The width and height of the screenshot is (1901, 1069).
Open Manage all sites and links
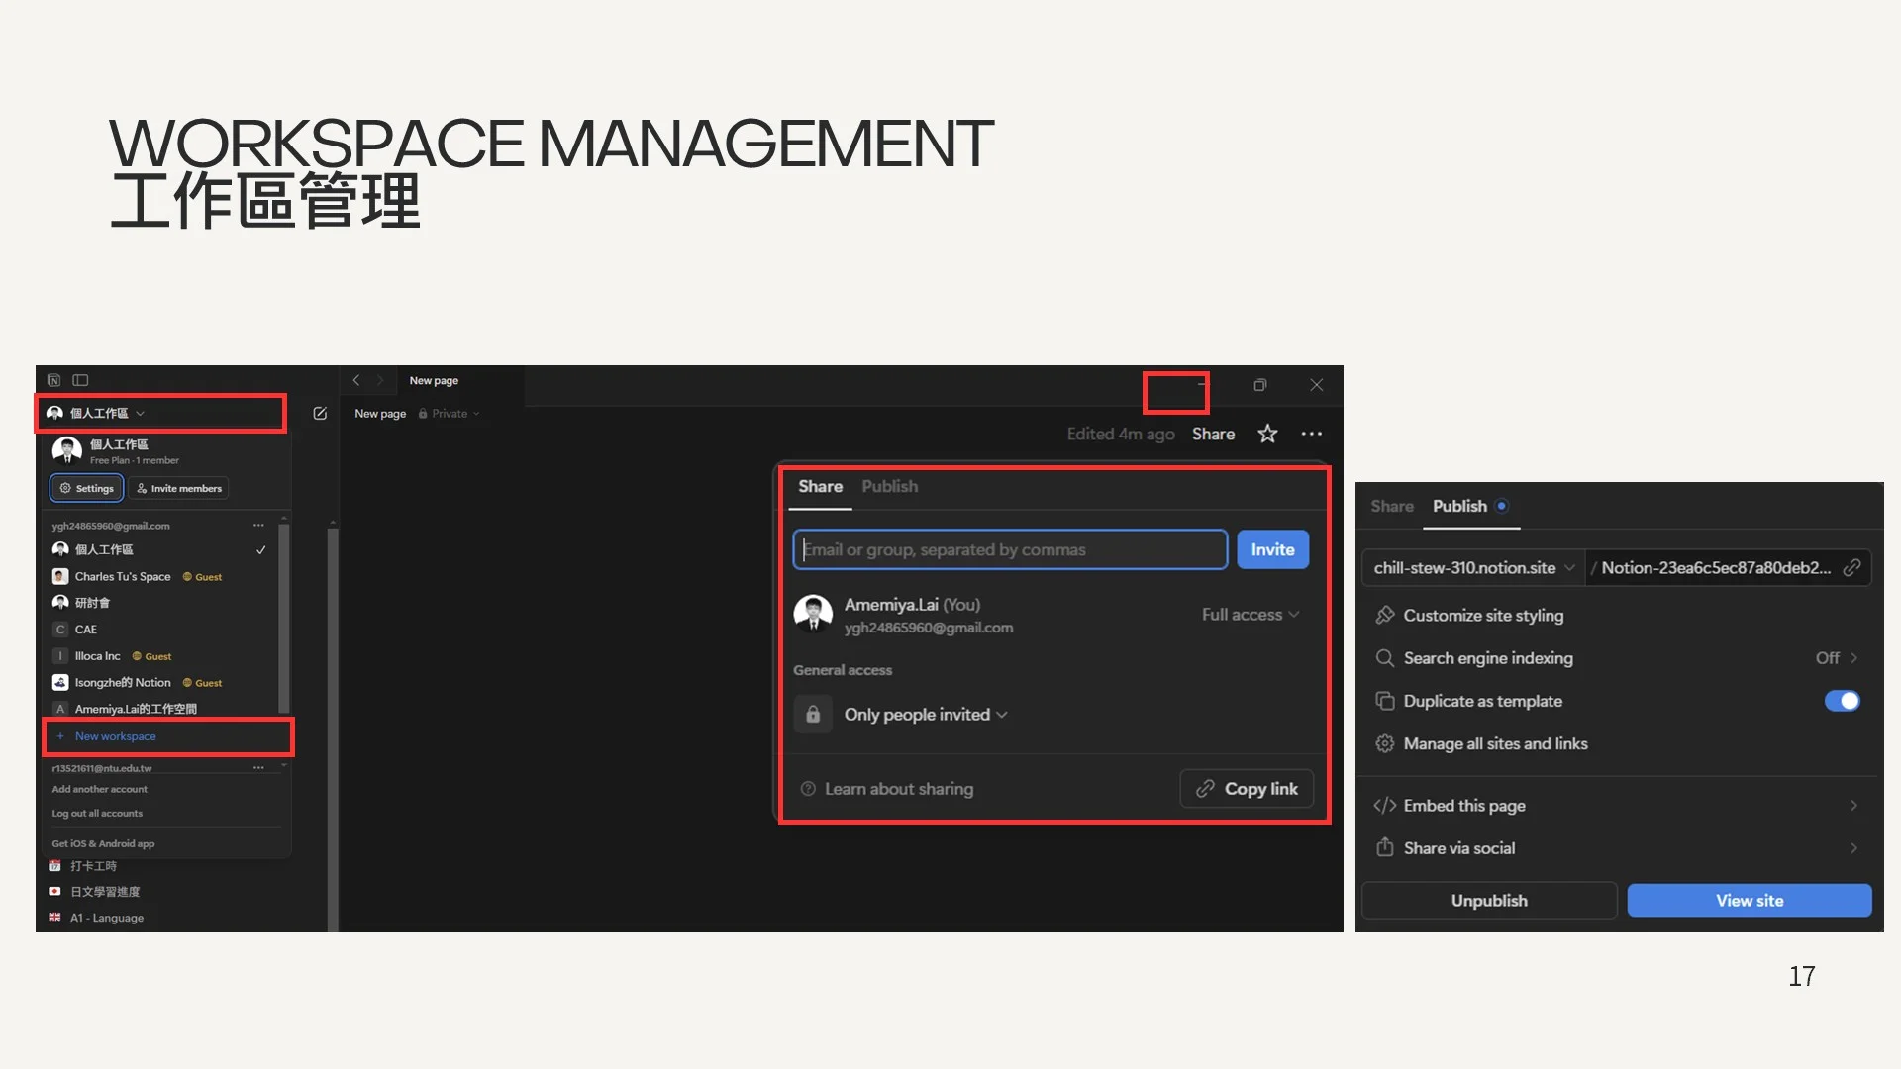click(x=1494, y=743)
